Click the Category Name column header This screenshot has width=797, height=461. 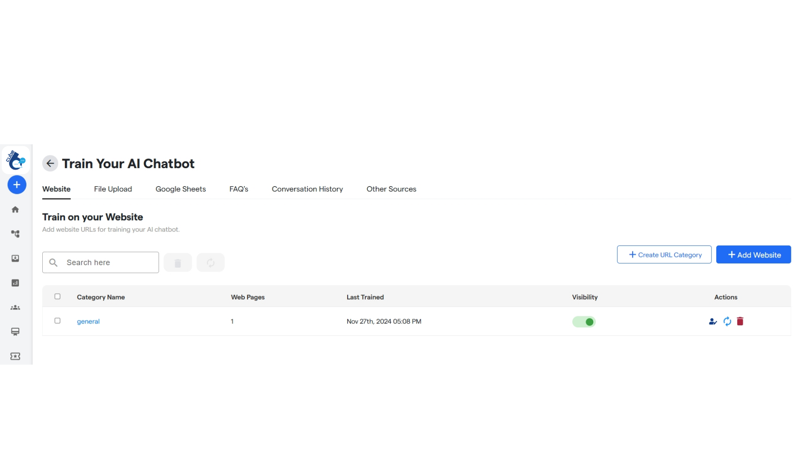(101, 297)
